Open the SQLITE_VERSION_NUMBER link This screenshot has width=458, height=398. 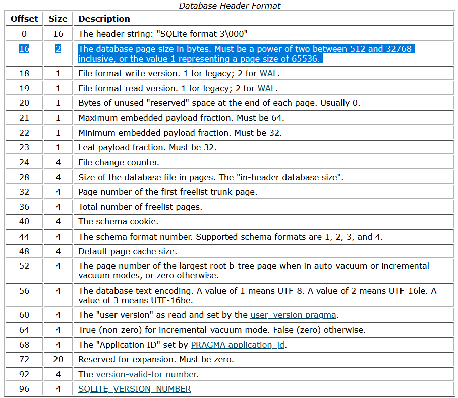pyautogui.click(x=135, y=389)
